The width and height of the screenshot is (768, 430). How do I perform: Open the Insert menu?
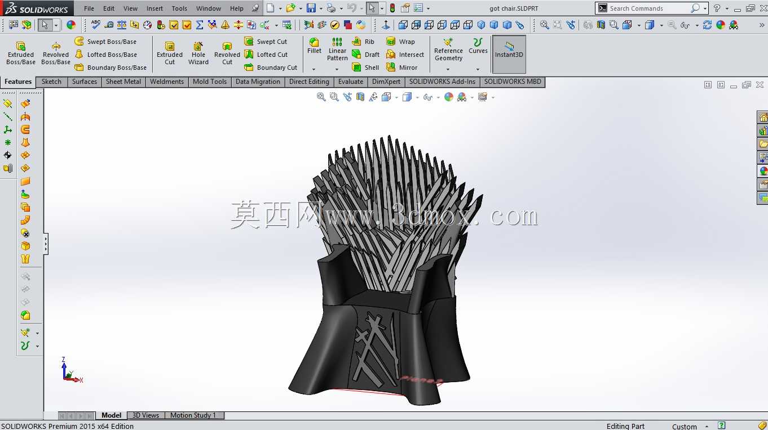pyautogui.click(x=155, y=8)
